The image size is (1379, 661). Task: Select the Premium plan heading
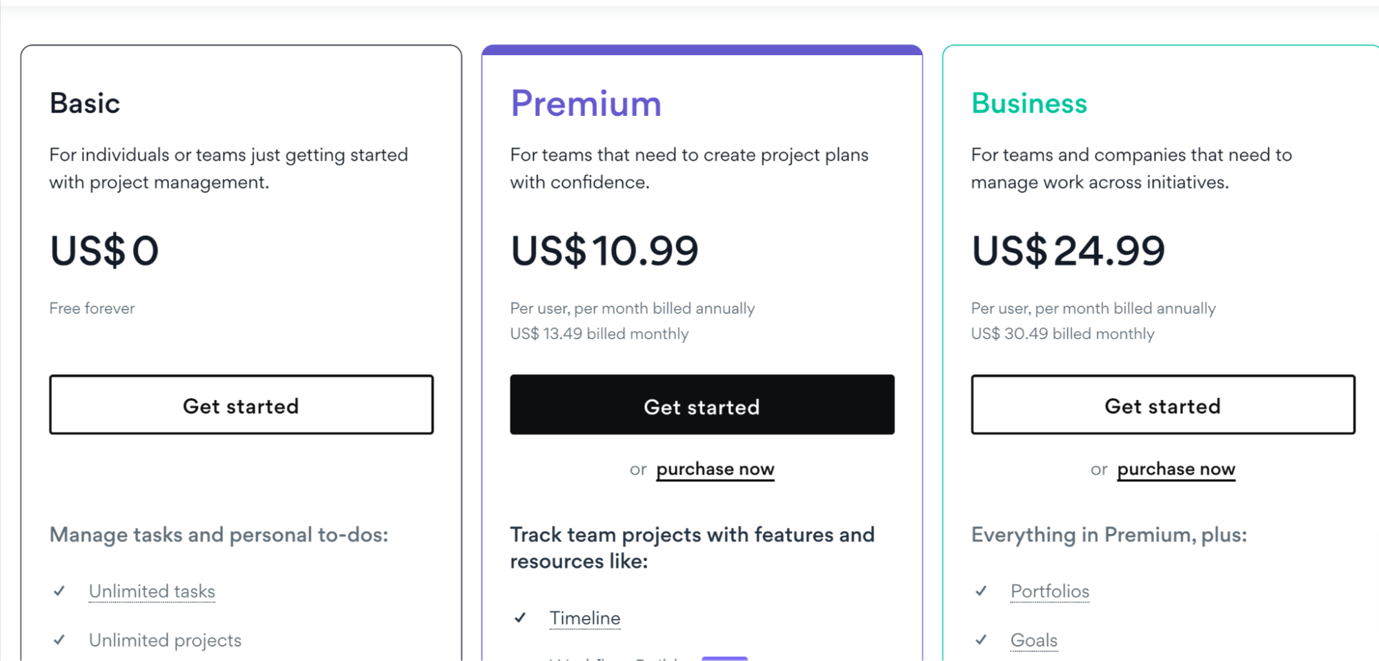point(585,103)
